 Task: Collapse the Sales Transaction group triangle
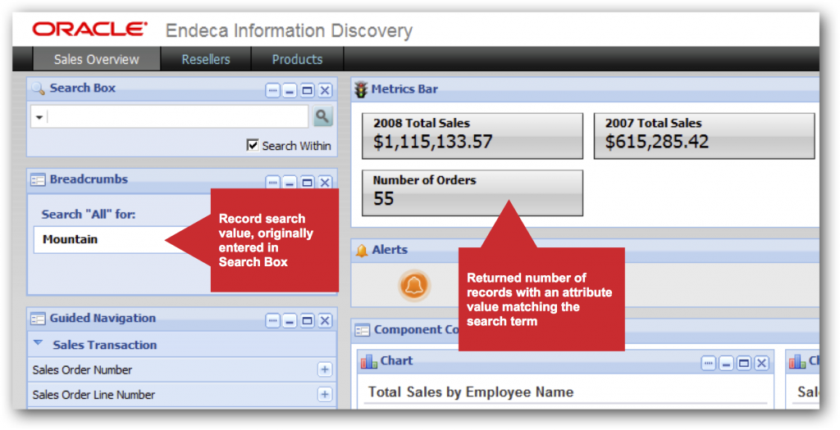point(38,343)
